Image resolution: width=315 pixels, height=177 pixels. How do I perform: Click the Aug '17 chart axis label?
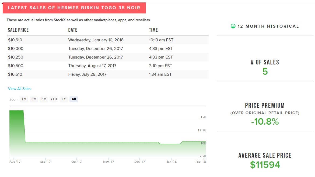click(15, 162)
